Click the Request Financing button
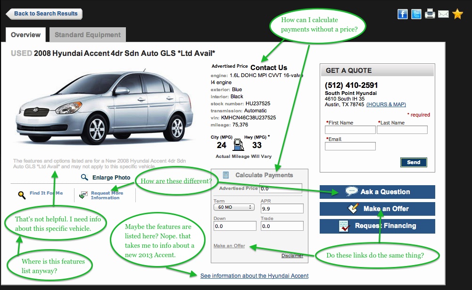Screen dimensions: 472x290 377,226
